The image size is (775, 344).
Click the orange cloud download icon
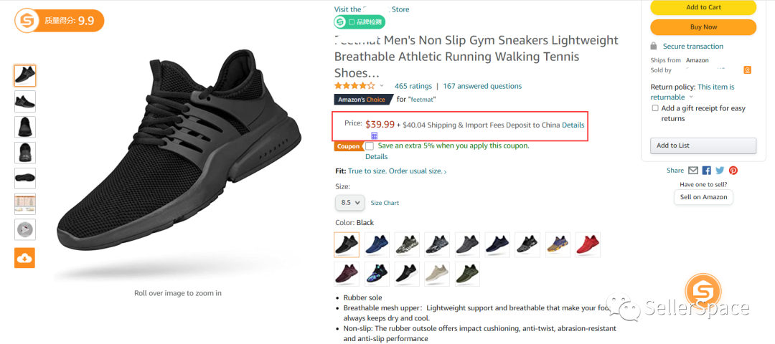click(x=24, y=258)
